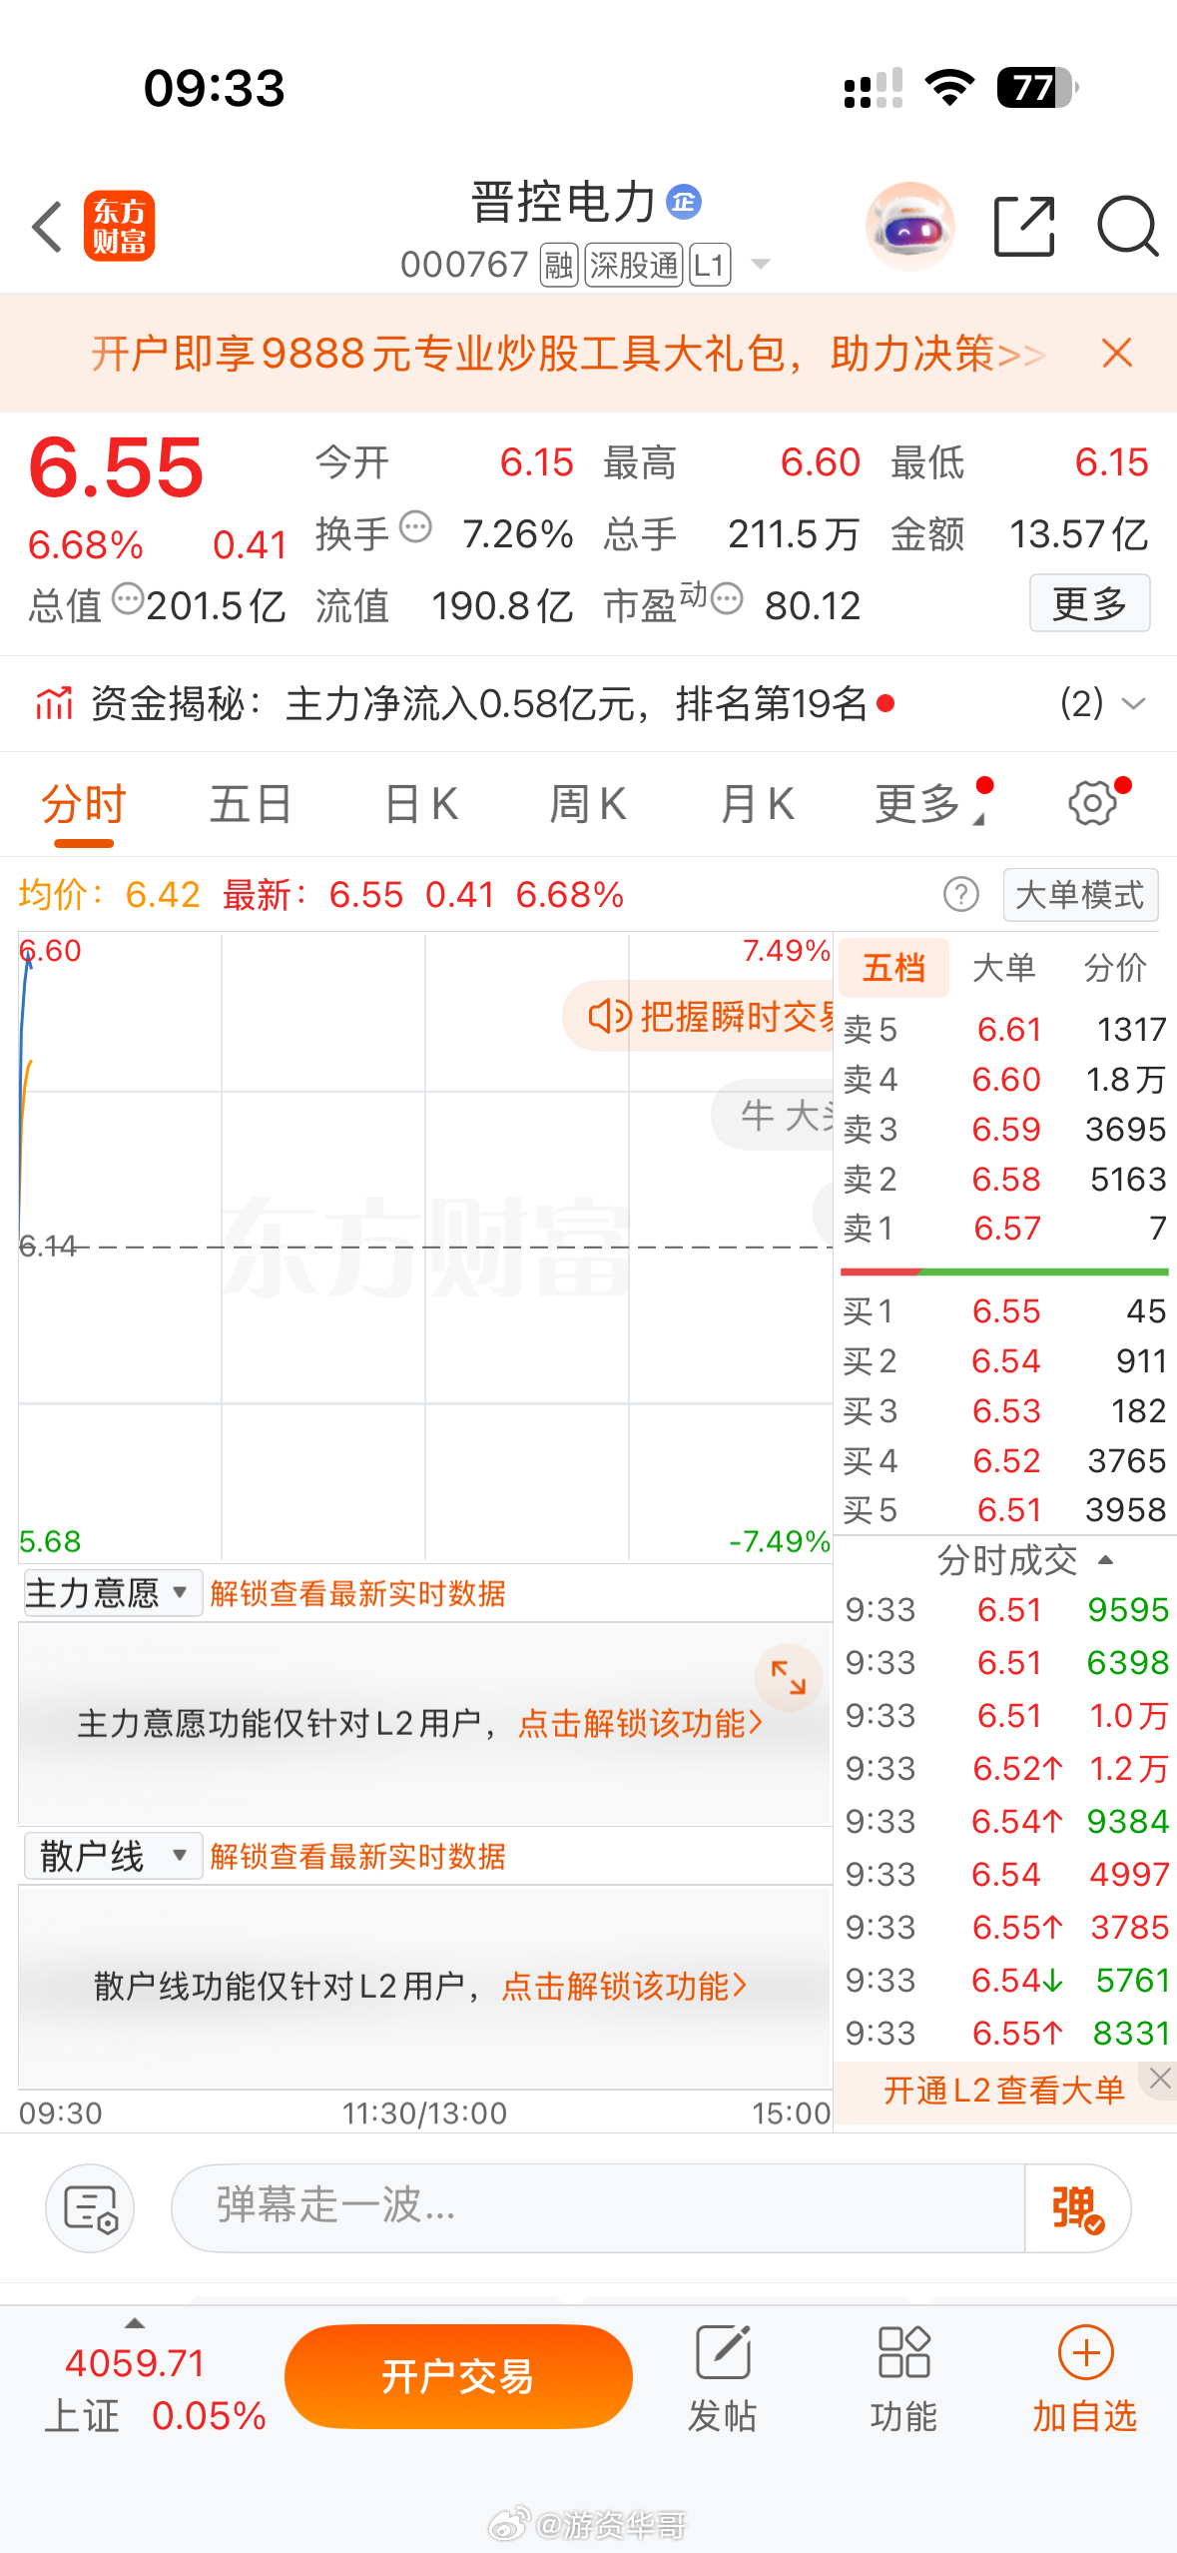Tap the 发帖 post icon

coord(723,2380)
